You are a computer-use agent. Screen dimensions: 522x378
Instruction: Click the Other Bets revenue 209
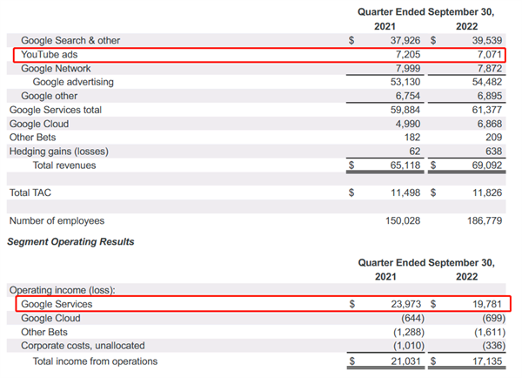pyautogui.click(x=493, y=138)
